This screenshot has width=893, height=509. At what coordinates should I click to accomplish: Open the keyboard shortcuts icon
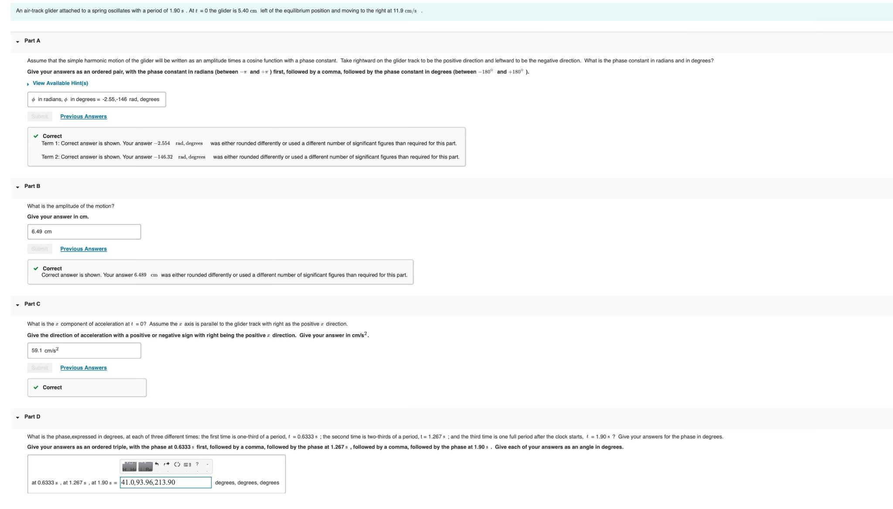click(187, 465)
